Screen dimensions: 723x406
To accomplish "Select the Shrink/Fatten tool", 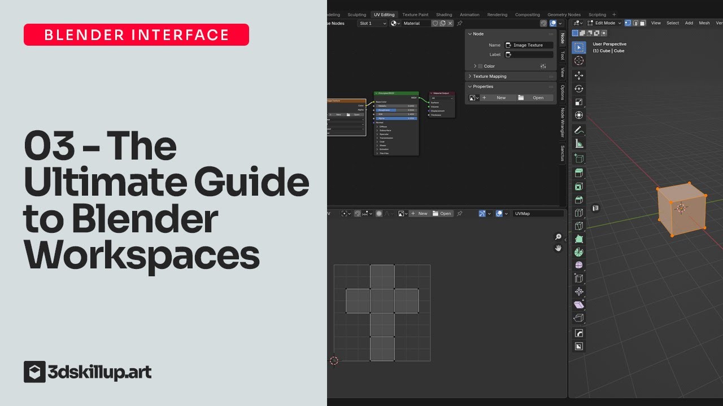I will pyautogui.click(x=578, y=292).
